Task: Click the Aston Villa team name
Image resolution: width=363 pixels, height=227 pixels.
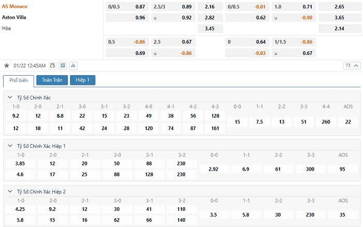Action: point(15,17)
